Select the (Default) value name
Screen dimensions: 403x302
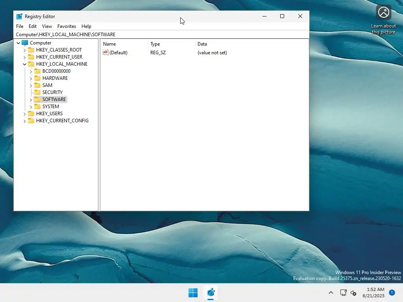(x=118, y=53)
